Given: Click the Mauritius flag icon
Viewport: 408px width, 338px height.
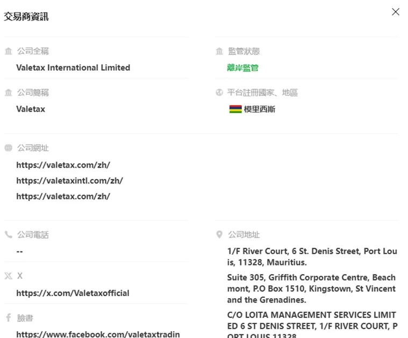Looking at the screenshot, I should point(235,109).
